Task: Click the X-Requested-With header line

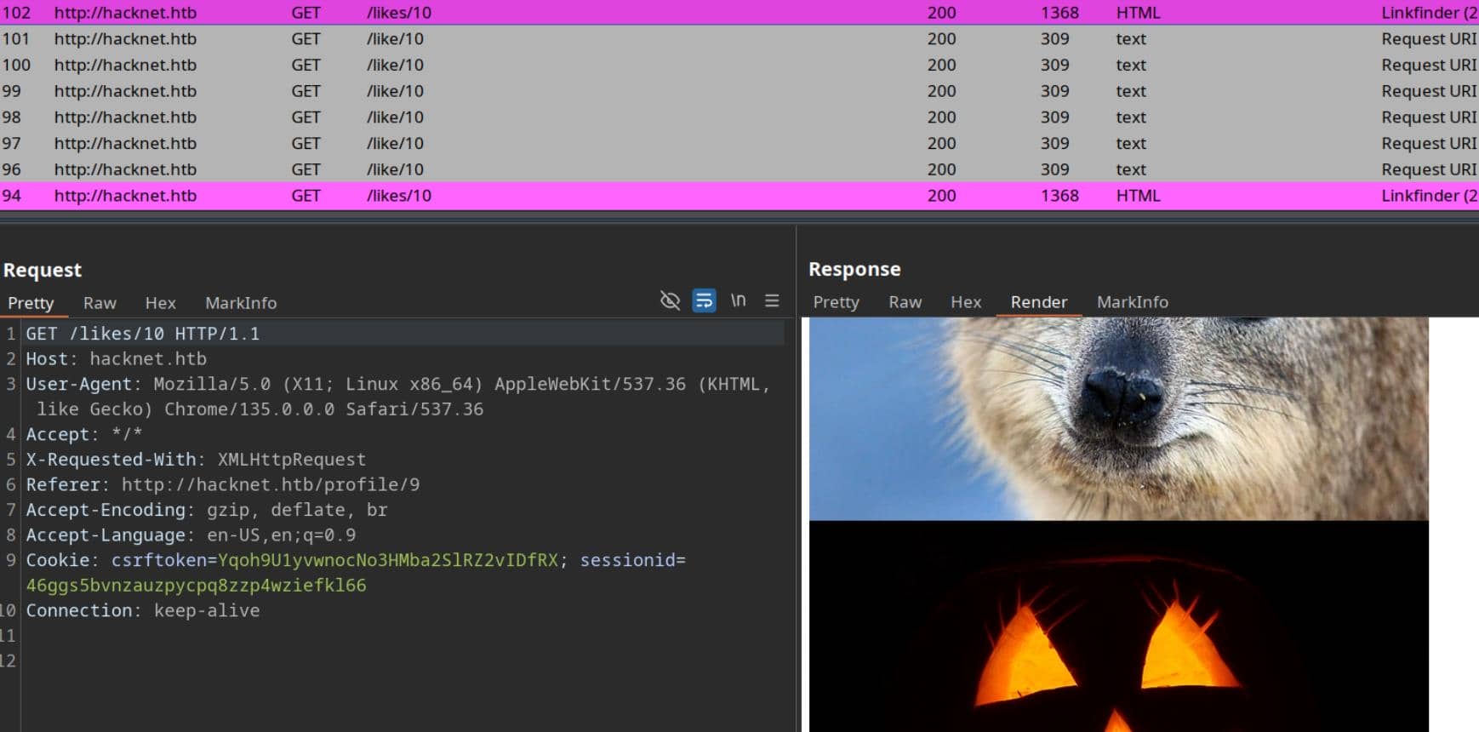Action: 196,460
